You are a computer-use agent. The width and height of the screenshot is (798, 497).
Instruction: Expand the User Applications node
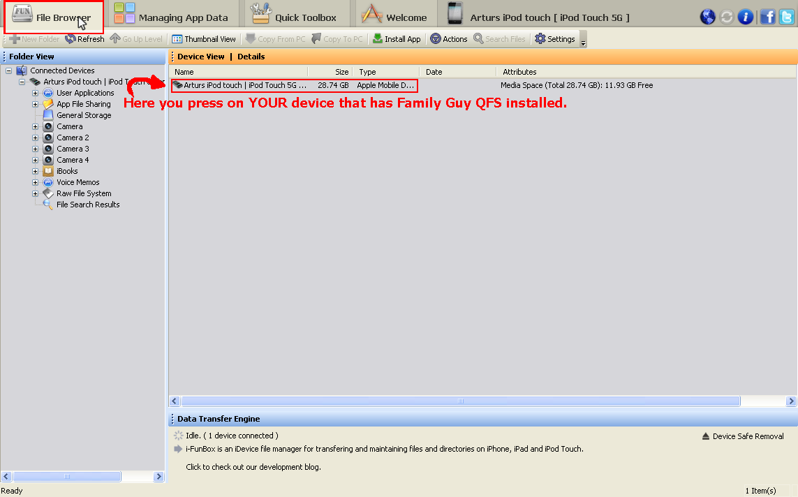[x=35, y=93]
